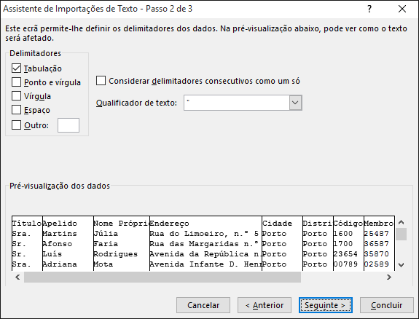Click the vertical scrollbar thumb in preview
Image resolution: width=419 pixels, height=319 pixels.
401,234
